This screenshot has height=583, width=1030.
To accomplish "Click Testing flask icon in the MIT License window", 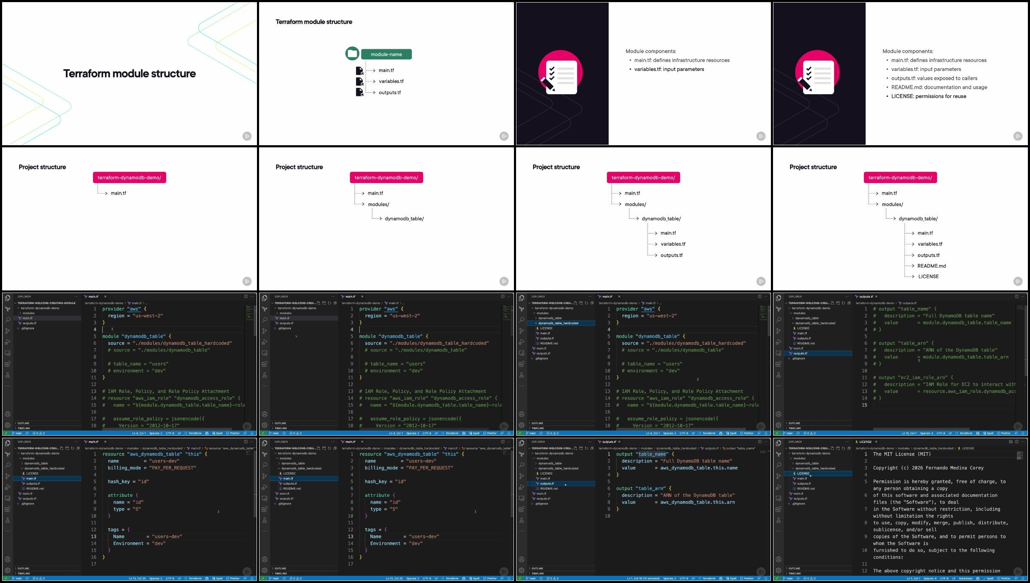I will point(779,520).
